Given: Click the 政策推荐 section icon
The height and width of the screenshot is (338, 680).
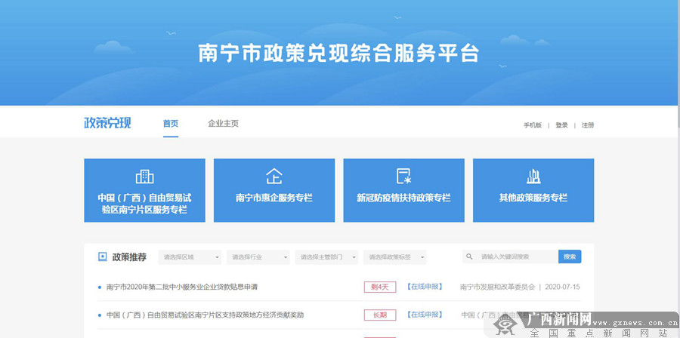Looking at the screenshot, I should [x=102, y=257].
